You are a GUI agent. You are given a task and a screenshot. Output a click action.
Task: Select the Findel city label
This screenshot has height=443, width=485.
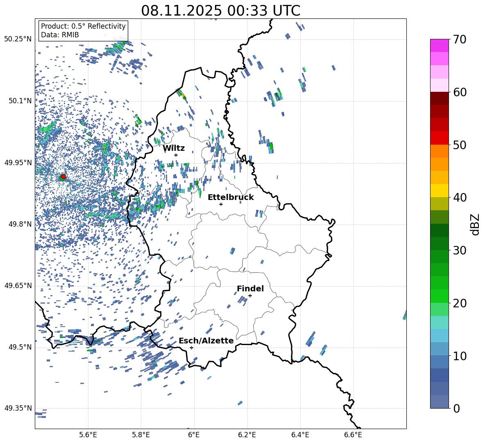(250, 289)
